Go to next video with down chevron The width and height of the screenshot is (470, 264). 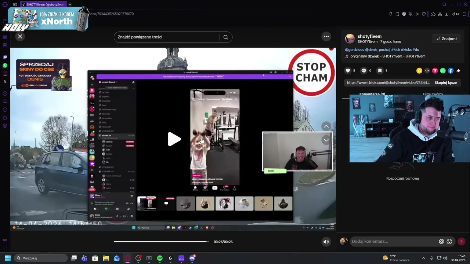click(x=326, y=140)
